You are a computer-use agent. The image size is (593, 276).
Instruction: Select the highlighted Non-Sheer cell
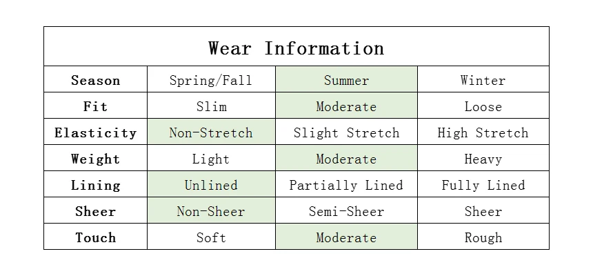[x=211, y=210]
